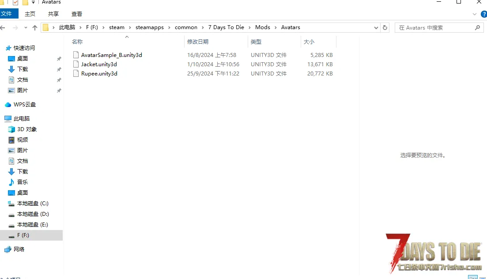487x279 pixels.
Task: Open 3D 对象 folder
Action: click(x=26, y=129)
